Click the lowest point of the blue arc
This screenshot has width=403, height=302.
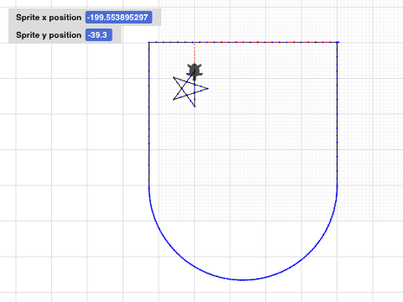[243, 279]
